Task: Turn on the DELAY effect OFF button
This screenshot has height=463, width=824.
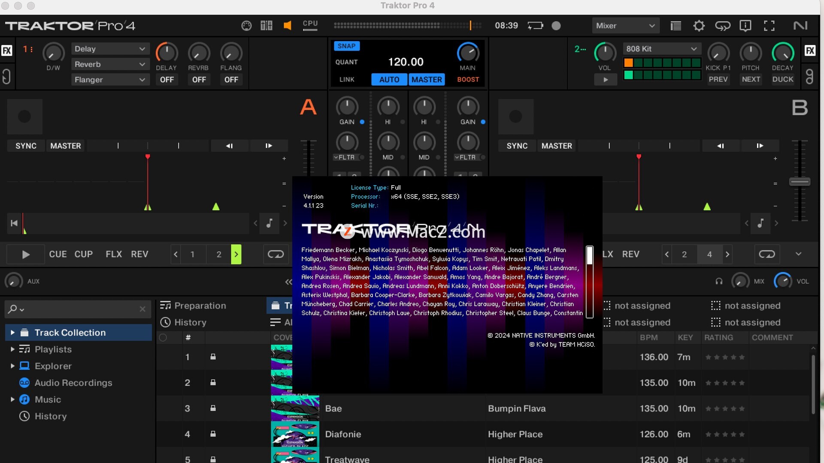Action: [167, 80]
